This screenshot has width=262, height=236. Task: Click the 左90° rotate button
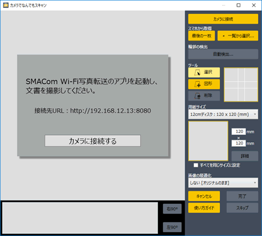(172, 227)
